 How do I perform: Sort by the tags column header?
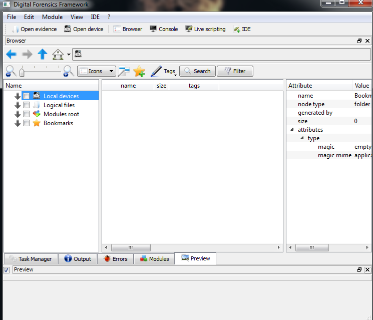click(194, 86)
